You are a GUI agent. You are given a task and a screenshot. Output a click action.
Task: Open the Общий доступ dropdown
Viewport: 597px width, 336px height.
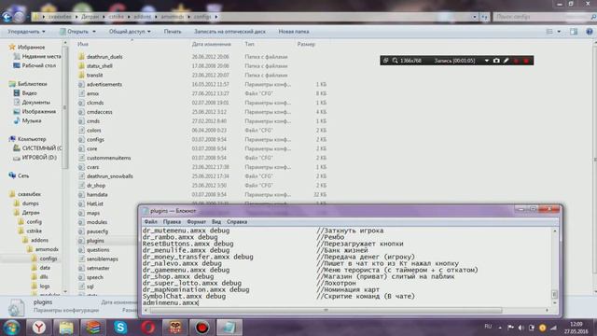(x=130, y=32)
